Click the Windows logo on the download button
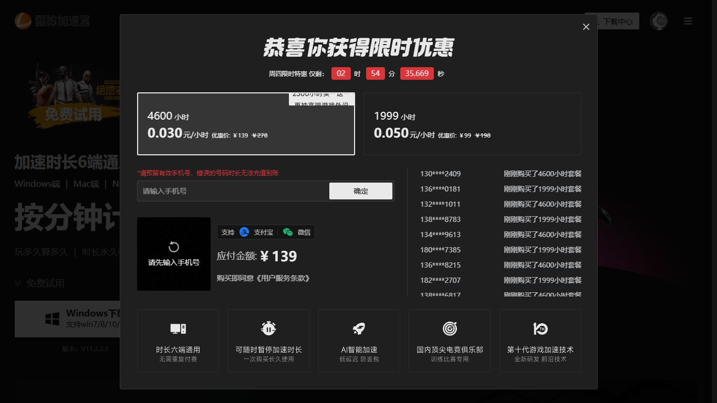The height and width of the screenshot is (403, 717). 52,319
